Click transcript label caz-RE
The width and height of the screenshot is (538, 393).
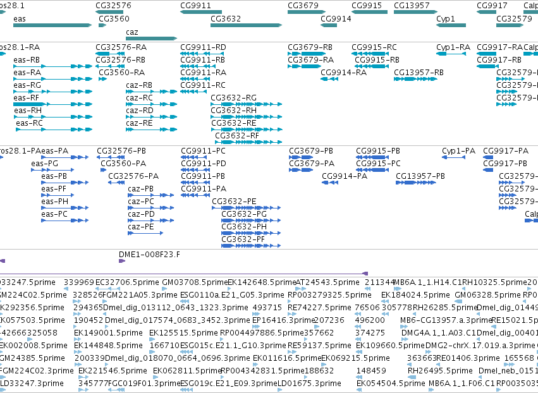coord(139,123)
